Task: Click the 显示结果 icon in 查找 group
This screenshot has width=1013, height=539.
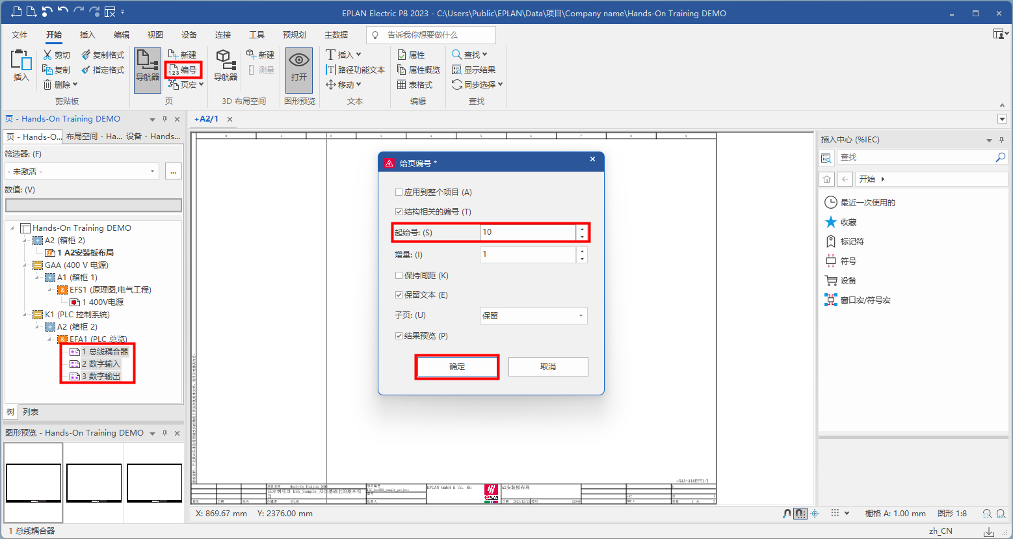Action: pos(457,70)
